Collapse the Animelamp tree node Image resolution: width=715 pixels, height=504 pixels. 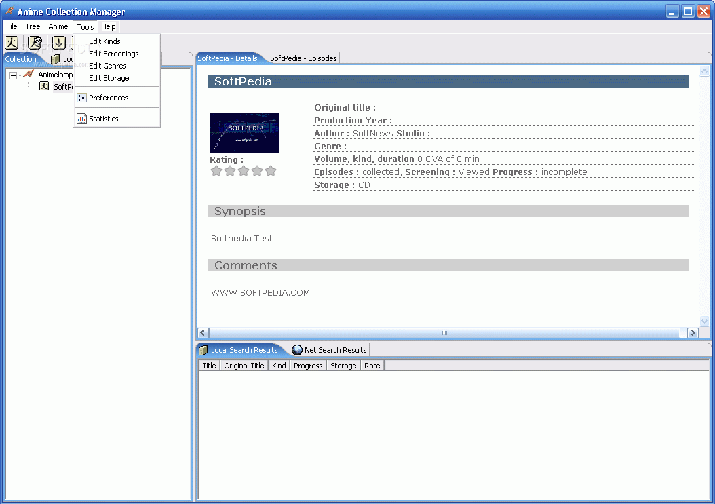click(x=13, y=75)
